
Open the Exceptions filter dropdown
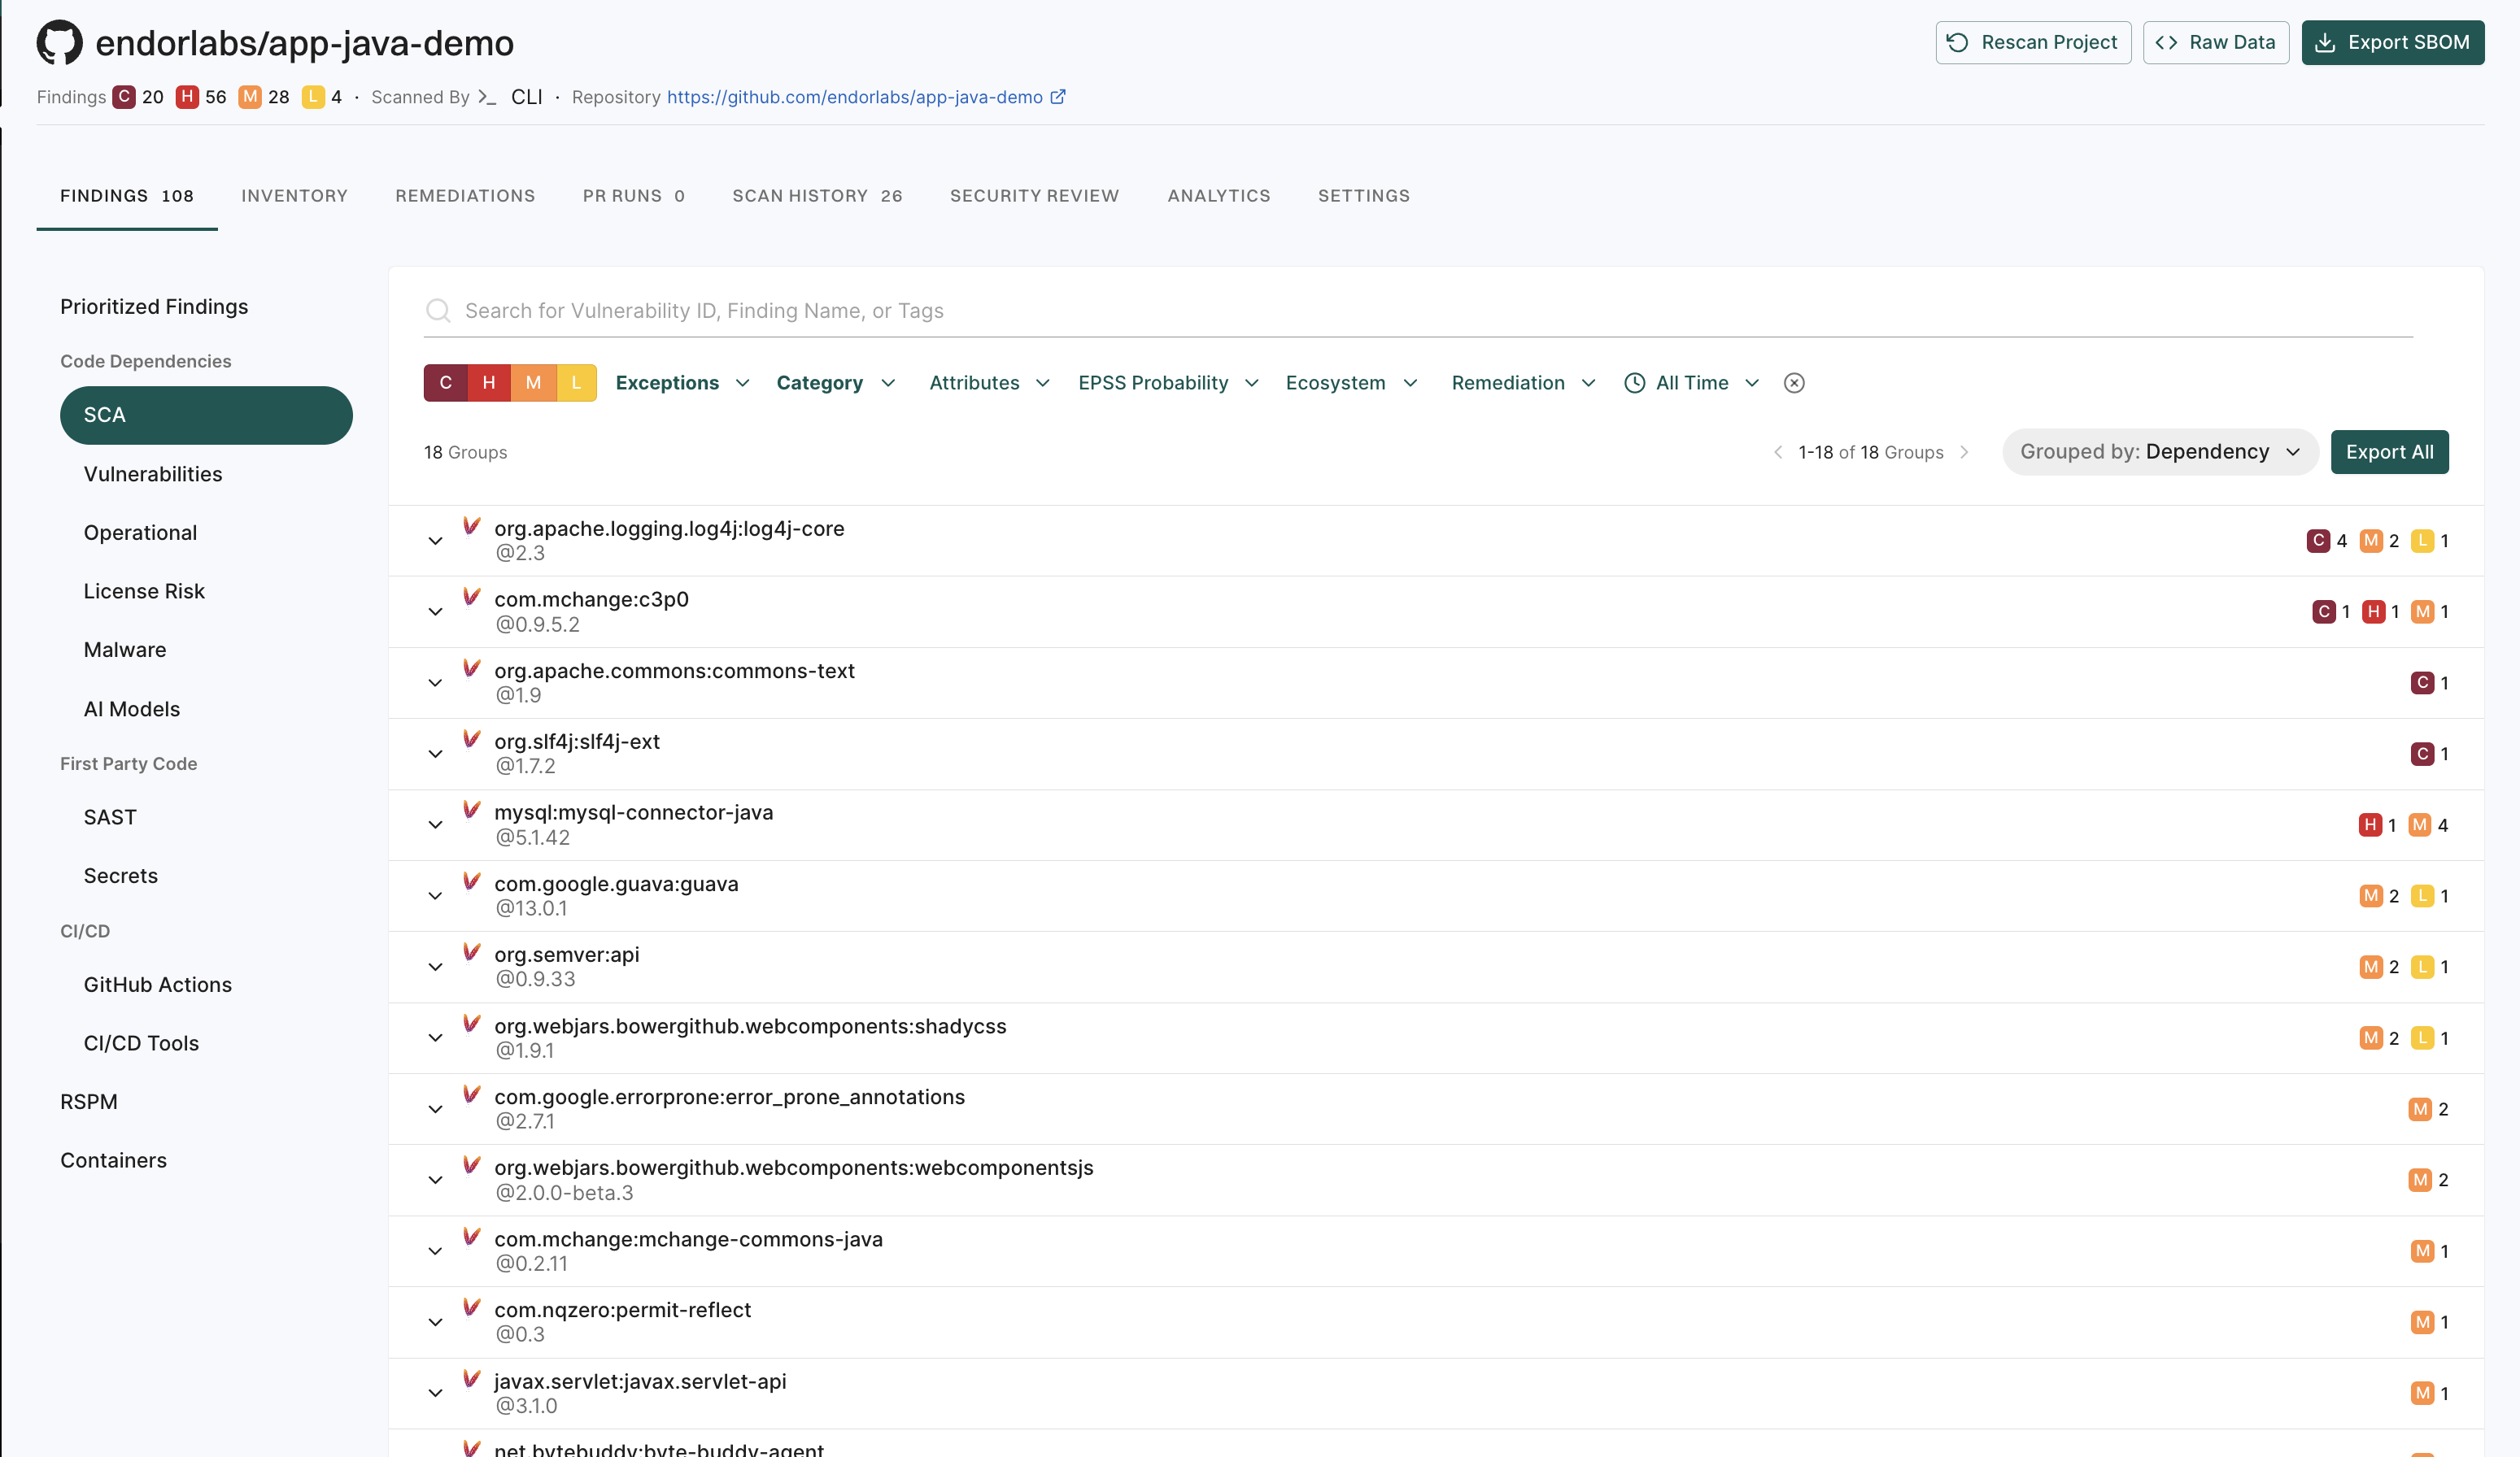pos(683,383)
